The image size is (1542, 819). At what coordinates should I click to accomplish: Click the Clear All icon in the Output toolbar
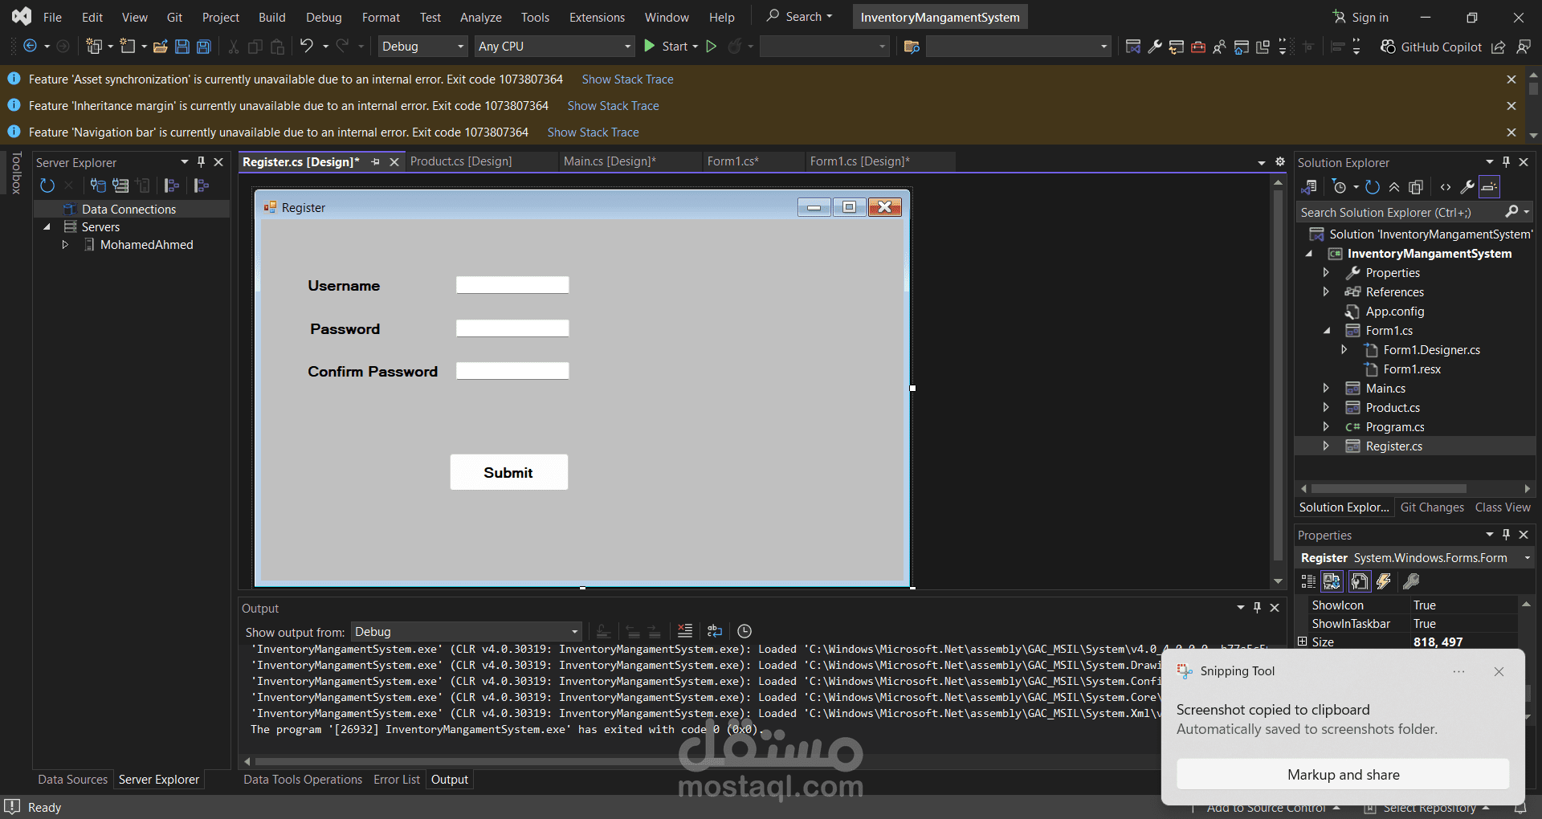pyautogui.click(x=684, y=631)
